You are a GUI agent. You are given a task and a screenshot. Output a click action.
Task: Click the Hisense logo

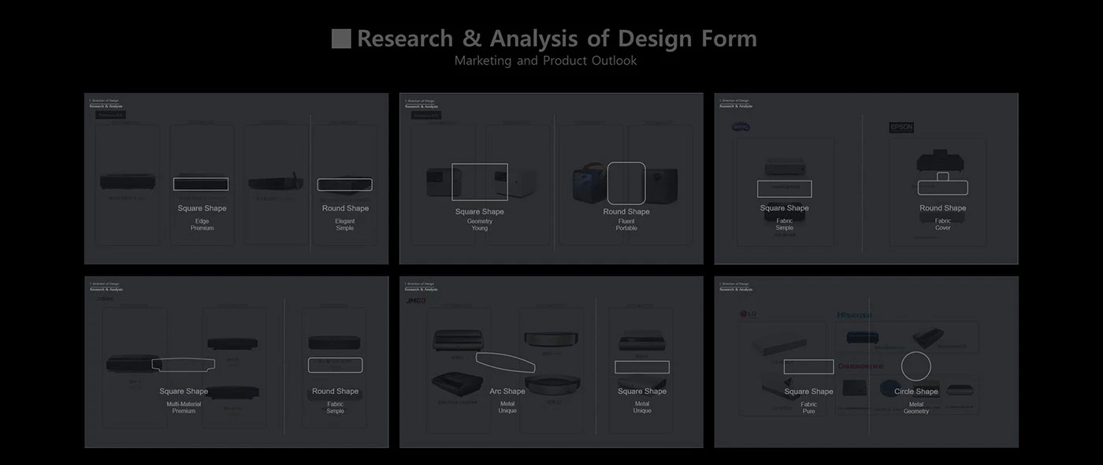[x=854, y=314]
